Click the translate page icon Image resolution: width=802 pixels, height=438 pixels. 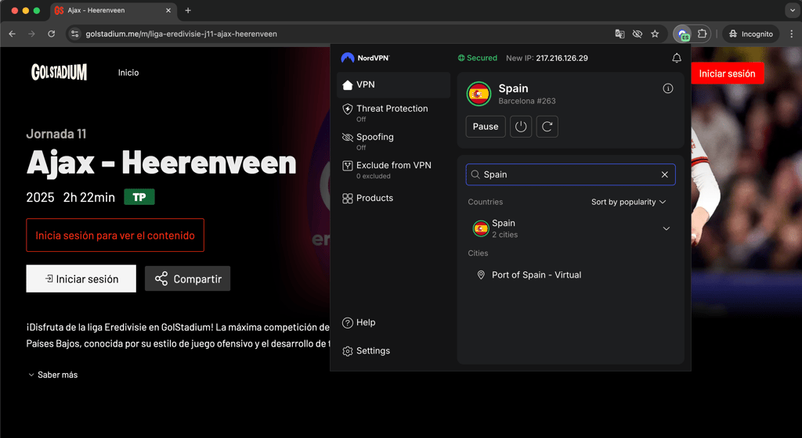[620, 34]
